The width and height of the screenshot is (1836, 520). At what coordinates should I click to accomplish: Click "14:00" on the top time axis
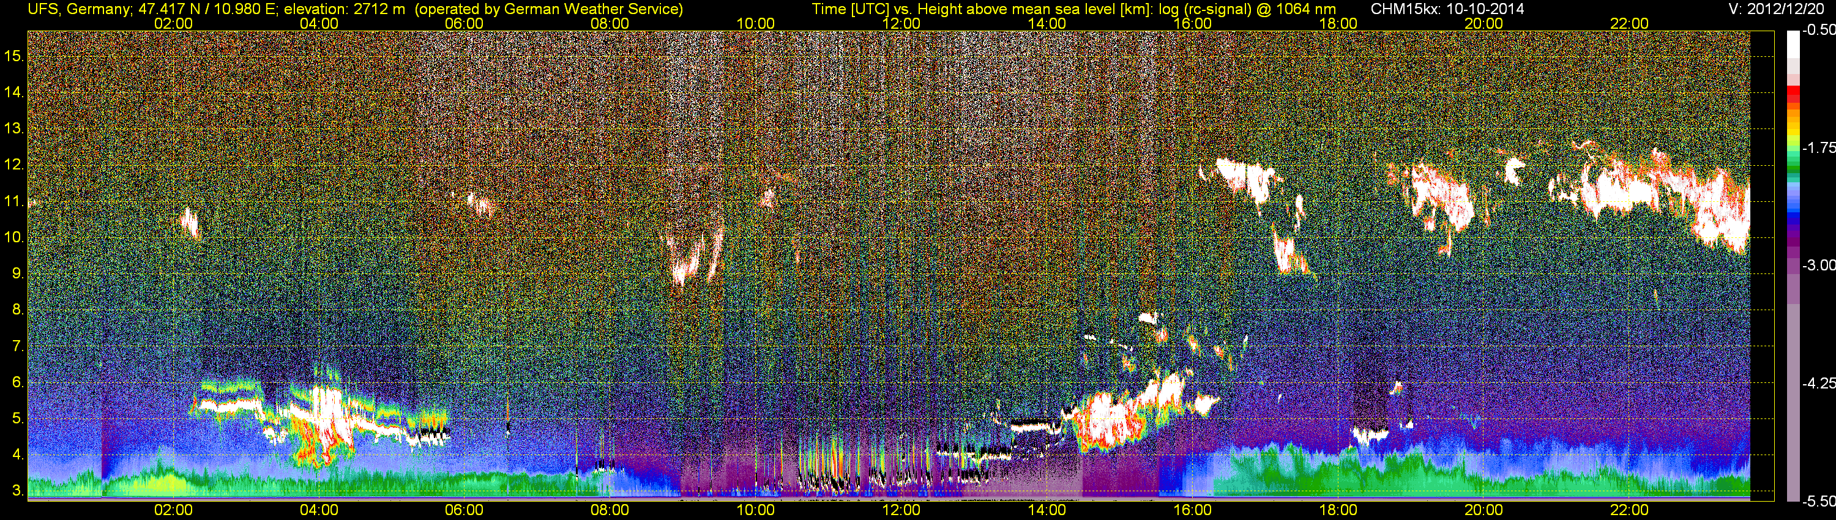(x=1047, y=23)
